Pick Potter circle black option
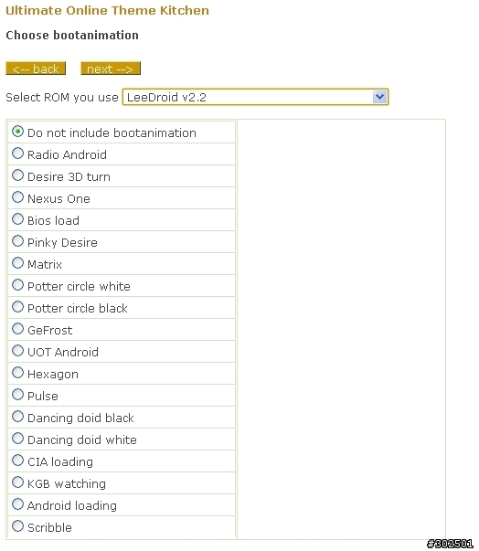Screen dimensions: 479x551 click(17, 307)
